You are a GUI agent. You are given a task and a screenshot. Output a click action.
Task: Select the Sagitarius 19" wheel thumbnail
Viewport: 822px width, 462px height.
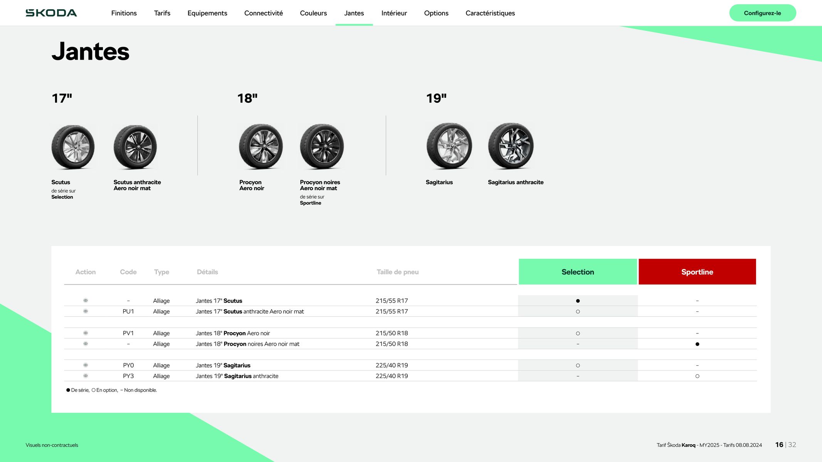coord(449,146)
